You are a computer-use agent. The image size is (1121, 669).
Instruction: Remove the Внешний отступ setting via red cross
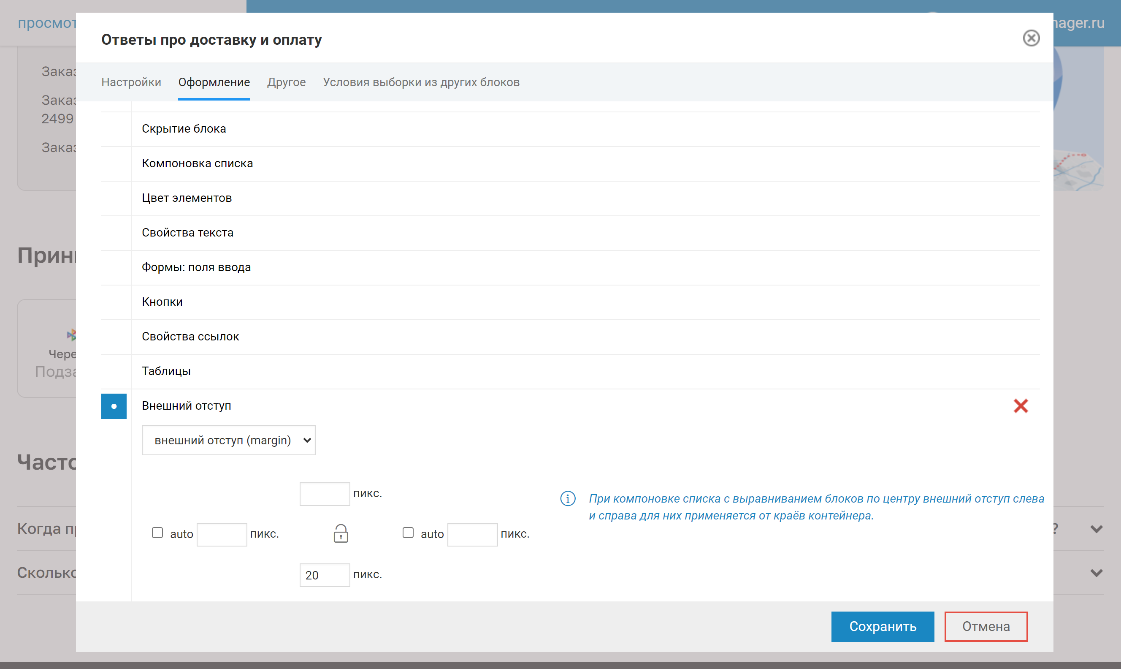point(1020,406)
